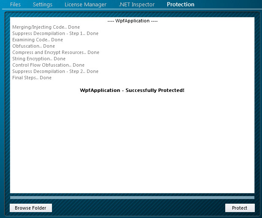Select the Control Flow Obfuscation log line
262x218 pixels.
[x=48, y=65]
